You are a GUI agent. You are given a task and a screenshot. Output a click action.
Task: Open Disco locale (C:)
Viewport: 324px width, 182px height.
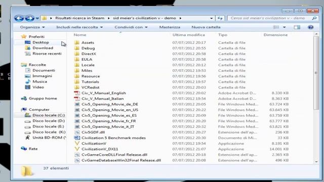pyautogui.click(x=49, y=115)
